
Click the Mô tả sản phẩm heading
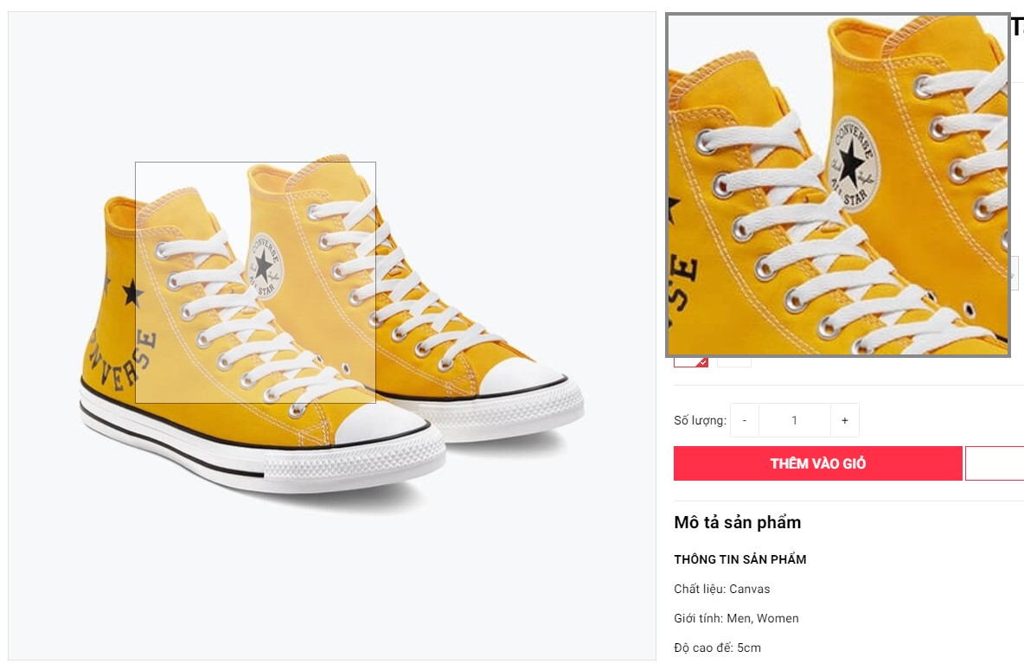[737, 522]
